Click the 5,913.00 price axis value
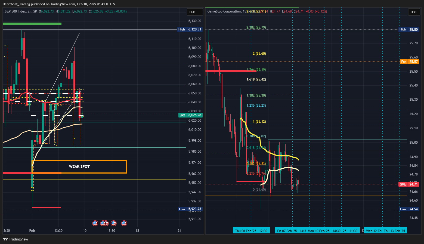424x244 pixels. 195,219
